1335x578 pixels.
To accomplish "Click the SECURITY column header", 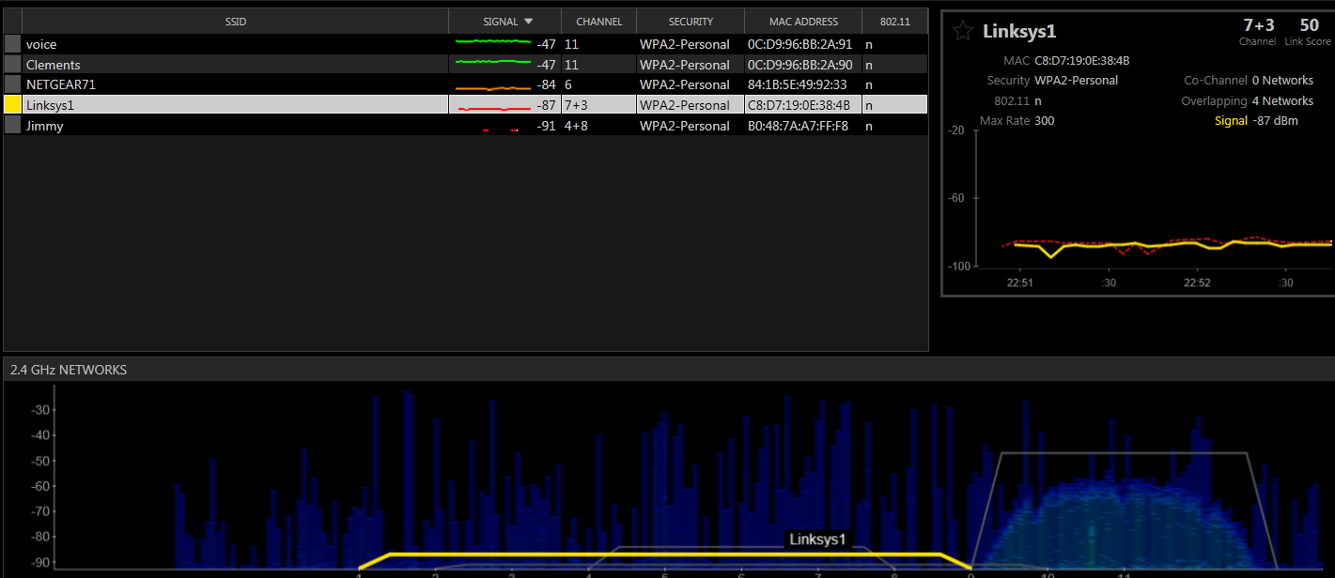I will click(691, 22).
